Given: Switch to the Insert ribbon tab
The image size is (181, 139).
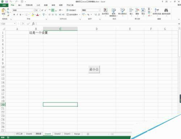Looking at the screenshot, I should [20, 5].
